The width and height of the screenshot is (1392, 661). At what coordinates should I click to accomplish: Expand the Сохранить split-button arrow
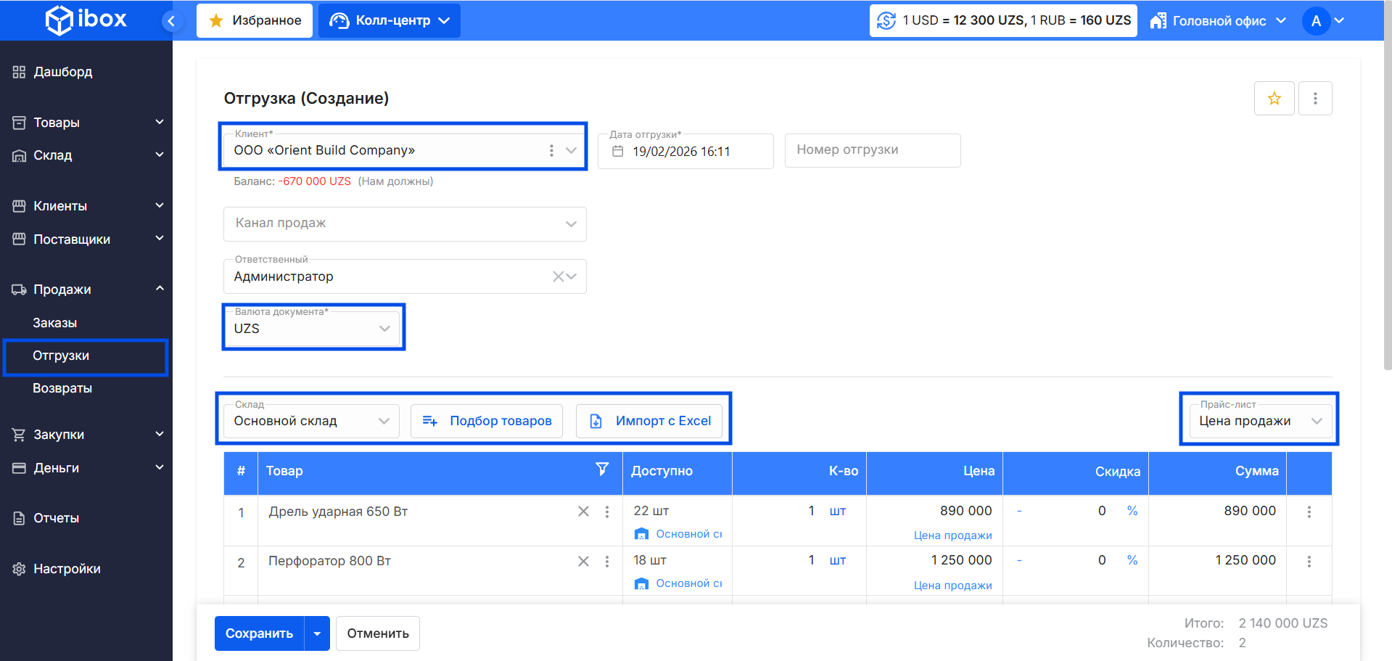pos(317,633)
